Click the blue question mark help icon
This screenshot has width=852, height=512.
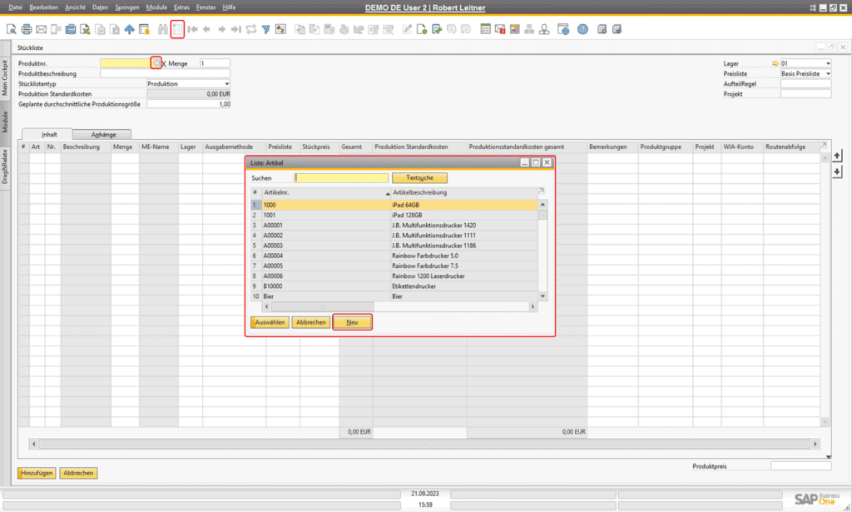pyautogui.click(x=582, y=29)
